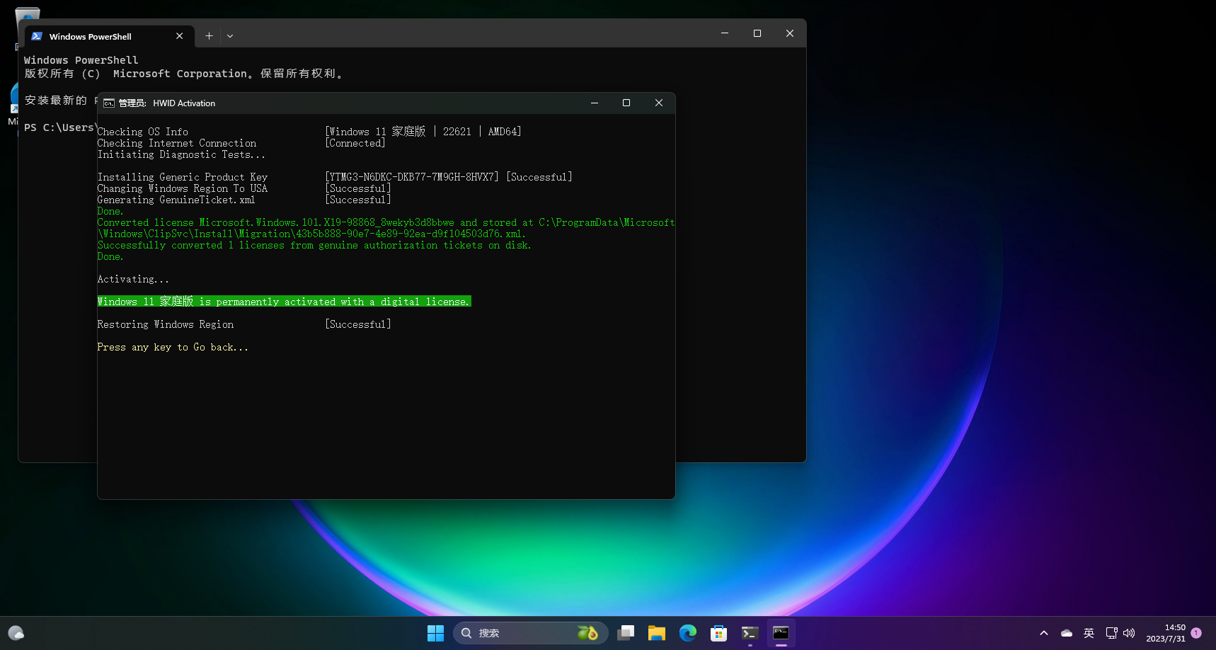Screen dimensions: 1216x650
Task: Open the Windows Start menu
Action: click(x=435, y=633)
